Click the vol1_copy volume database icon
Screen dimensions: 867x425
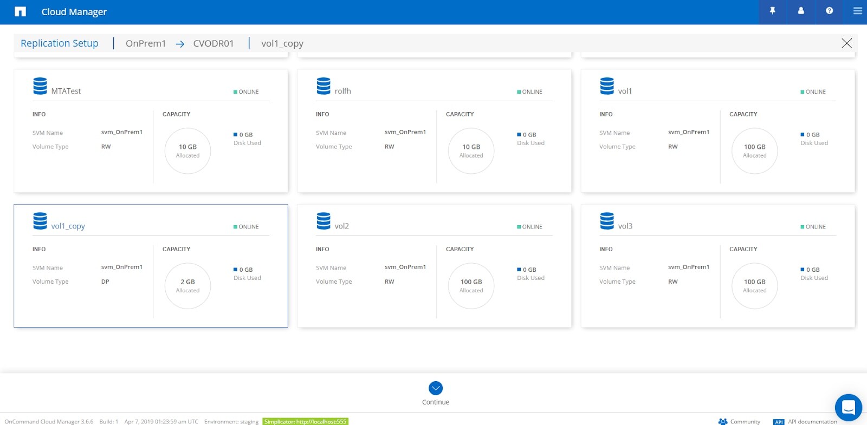coord(40,221)
